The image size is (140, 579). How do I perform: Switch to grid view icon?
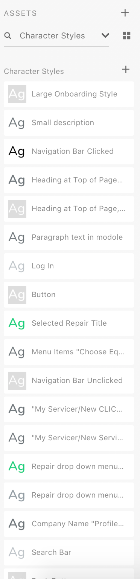point(126,36)
